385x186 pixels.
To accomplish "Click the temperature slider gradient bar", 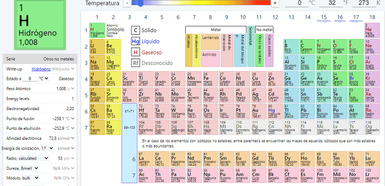I will click(201, 3).
